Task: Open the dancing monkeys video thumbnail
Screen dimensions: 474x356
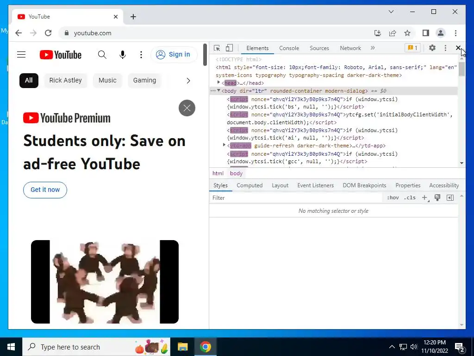Action: coord(105,281)
